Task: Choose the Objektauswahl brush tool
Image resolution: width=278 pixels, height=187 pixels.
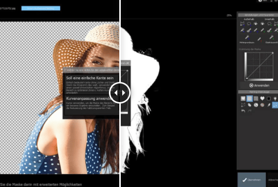Action: pyautogui.click(x=272, y=38)
